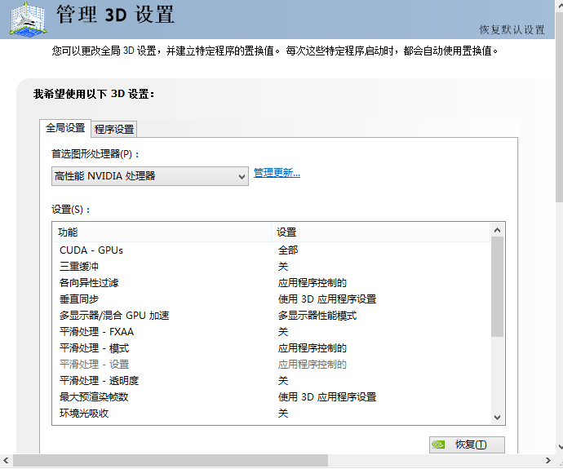Select the 最大预渲染帧数 row

[272, 397]
